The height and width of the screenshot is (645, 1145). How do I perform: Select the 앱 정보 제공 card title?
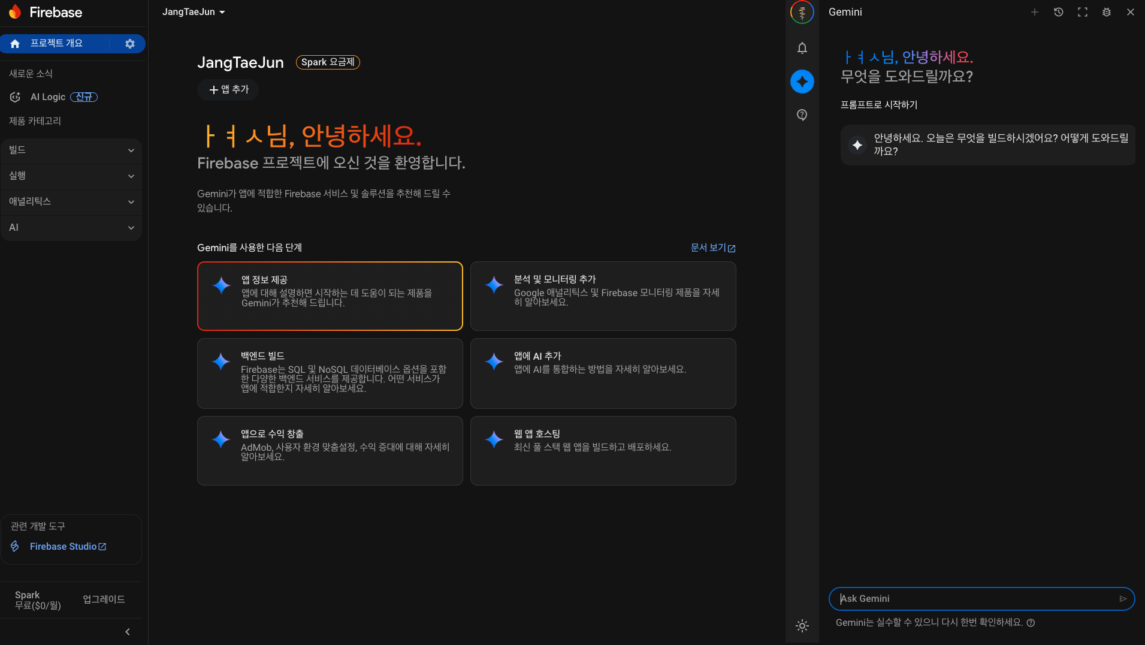pos(264,280)
